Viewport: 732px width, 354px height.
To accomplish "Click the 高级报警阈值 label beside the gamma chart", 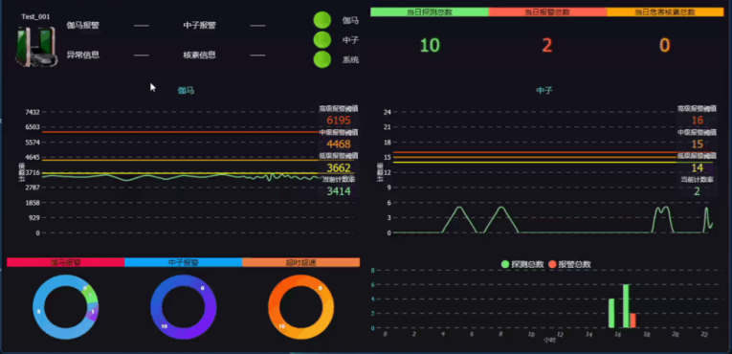I will coord(339,108).
